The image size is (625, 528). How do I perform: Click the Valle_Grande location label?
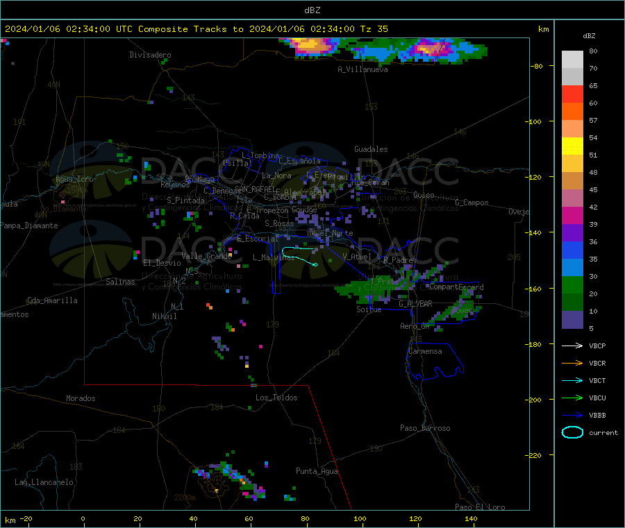tap(207, 256)
